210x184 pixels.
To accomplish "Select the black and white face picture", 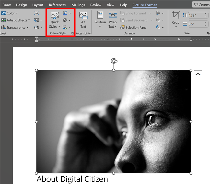I will (x=113, y=121).
